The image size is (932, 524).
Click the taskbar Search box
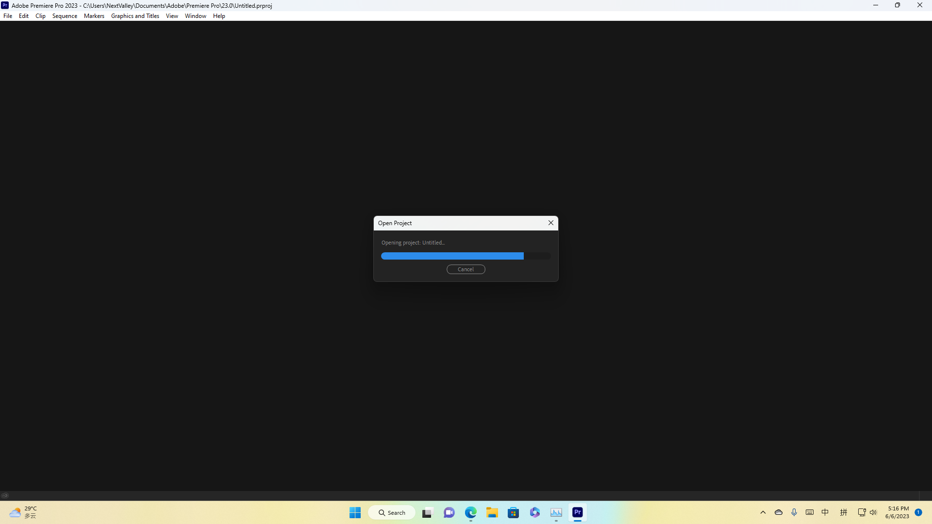392,512
